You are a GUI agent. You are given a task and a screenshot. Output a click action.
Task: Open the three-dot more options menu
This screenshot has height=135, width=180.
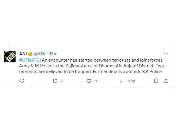(x=166, y=54)
